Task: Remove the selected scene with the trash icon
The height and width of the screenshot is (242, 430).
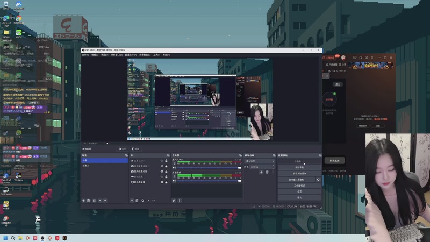Action: pos(89,201)
